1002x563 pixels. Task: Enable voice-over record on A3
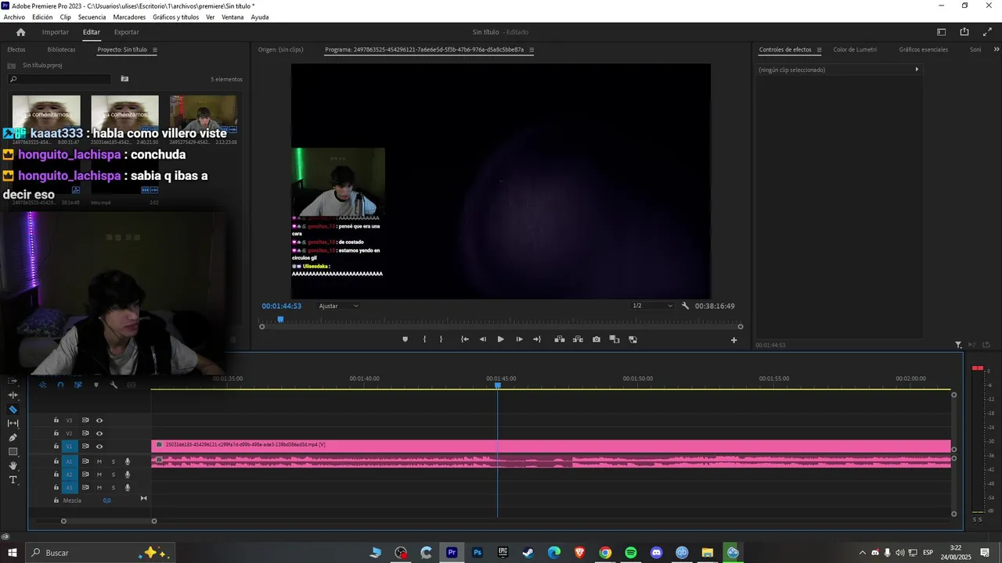coord(128,487)
